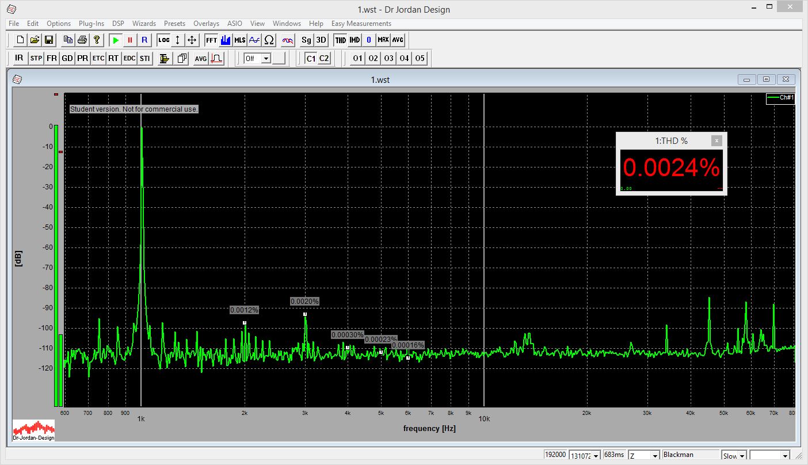808x465 pixels.
Task: Select the STI speech transmission button
Action: pyautogui.click(x=145, y=58)
